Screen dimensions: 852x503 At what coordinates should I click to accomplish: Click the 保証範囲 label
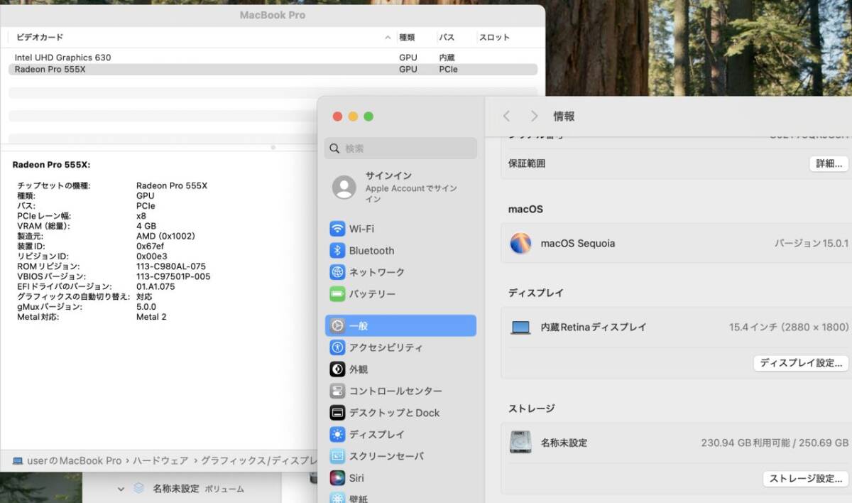pyautogui.click(x=527, y=163)
